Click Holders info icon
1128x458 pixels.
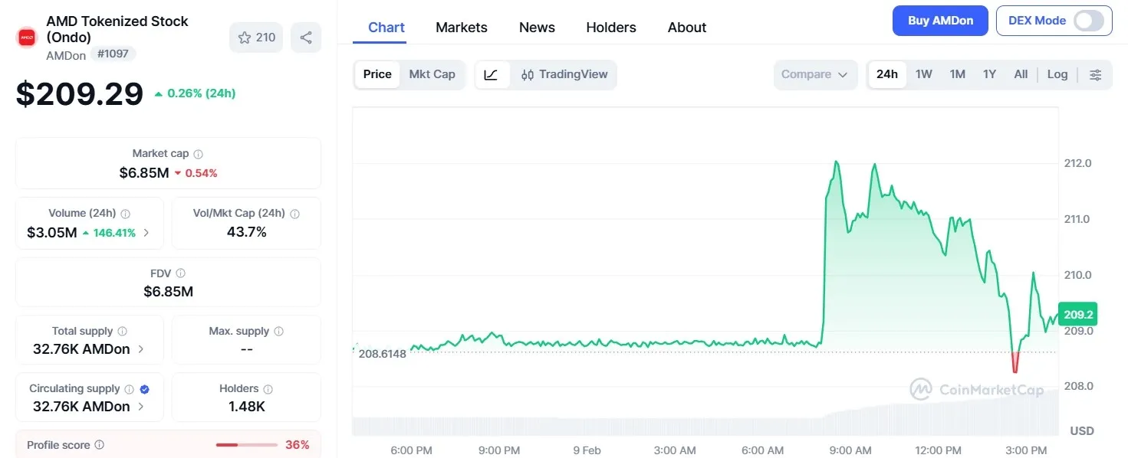pyautogui.click(x=268, y=389)
